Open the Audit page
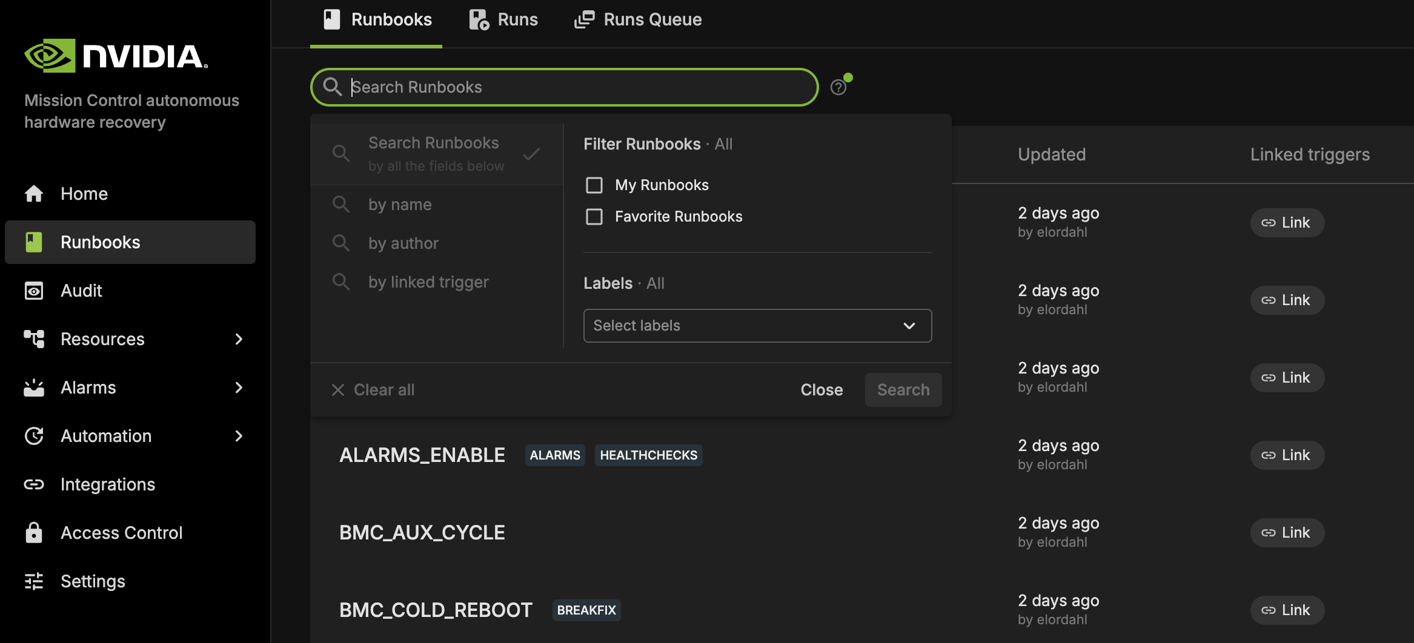 point(130,291)
